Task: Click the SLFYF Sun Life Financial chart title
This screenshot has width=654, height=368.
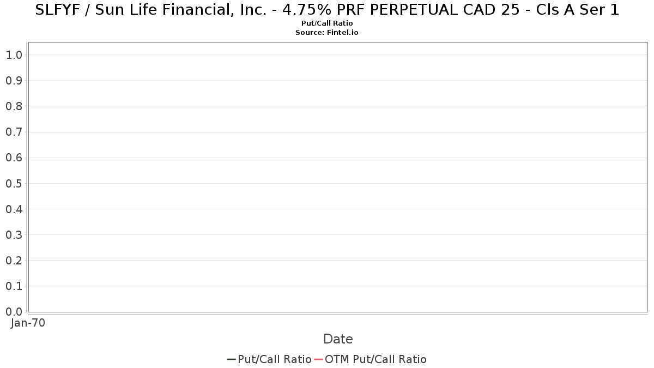Action: [x=327, y=10]
